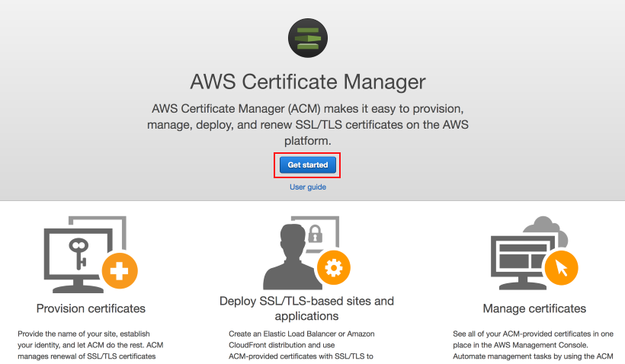
Task: Click the Deploy SSL/TLS-based sites and applications heading
Action: coord(306,308)
